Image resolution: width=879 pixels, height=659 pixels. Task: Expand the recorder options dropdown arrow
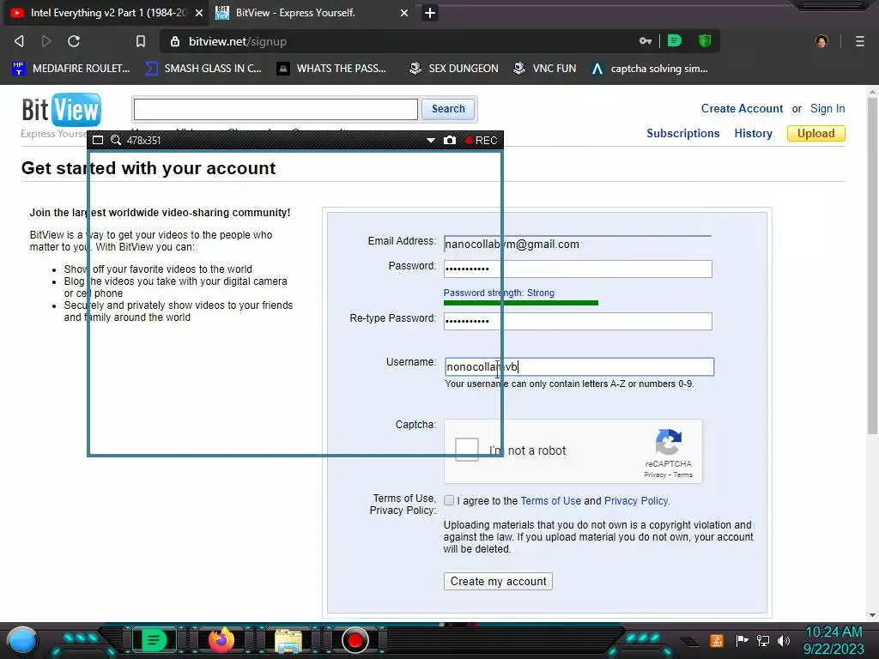pos(431,140)
